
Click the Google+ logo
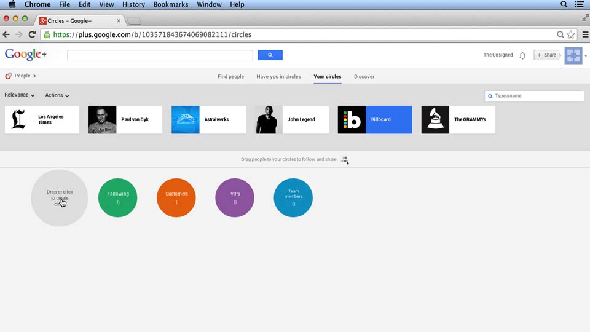tap(26, 55)
